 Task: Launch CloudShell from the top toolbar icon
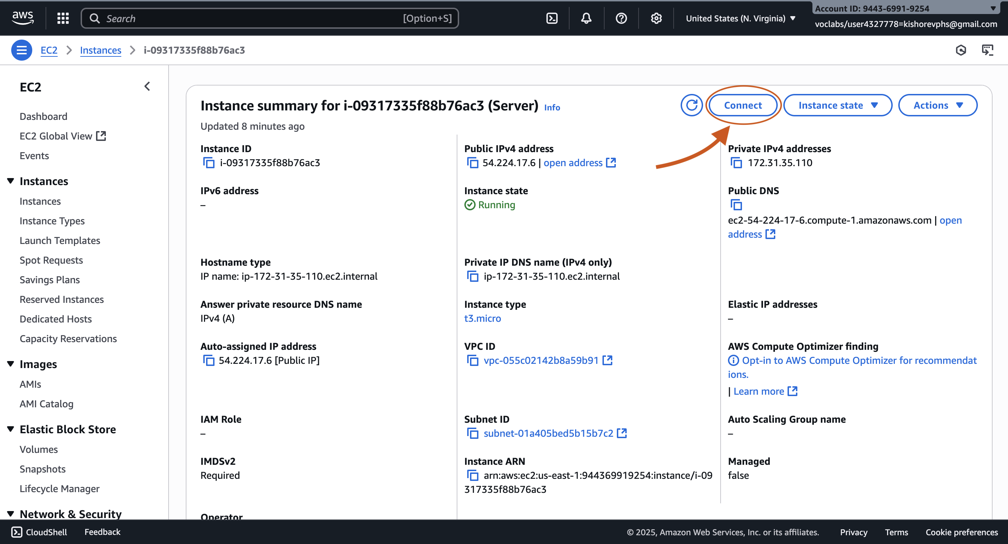point(552,18)
